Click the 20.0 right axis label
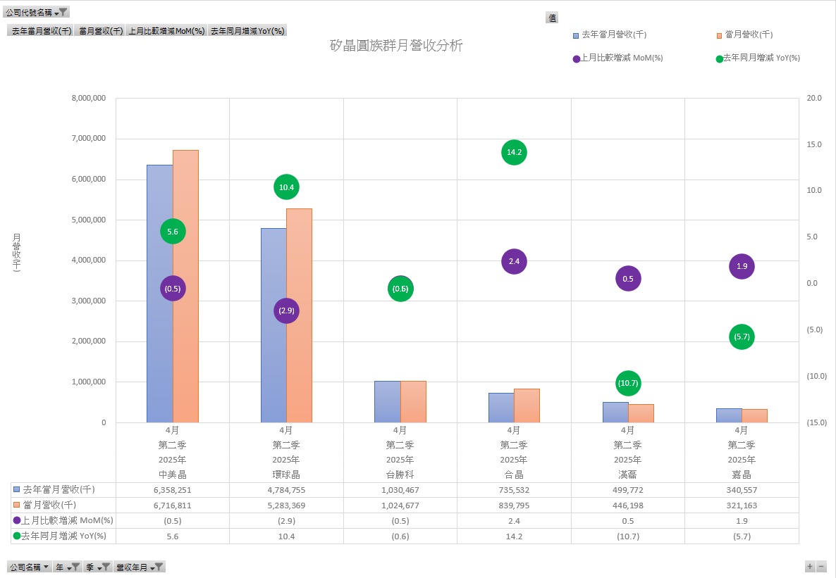 pyautogui.click(x=813, y=98)
